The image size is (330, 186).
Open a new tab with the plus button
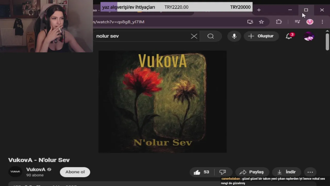(259, 10)
